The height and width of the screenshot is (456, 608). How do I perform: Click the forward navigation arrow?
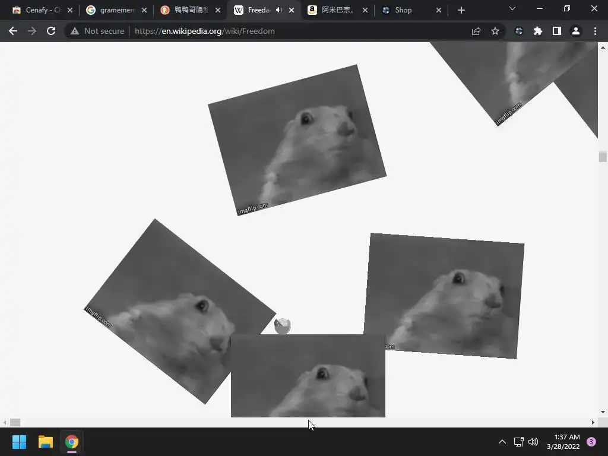coord(32,31)
